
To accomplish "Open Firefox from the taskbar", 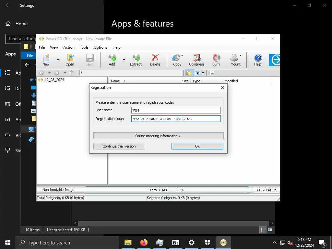I will click(144, 243).
